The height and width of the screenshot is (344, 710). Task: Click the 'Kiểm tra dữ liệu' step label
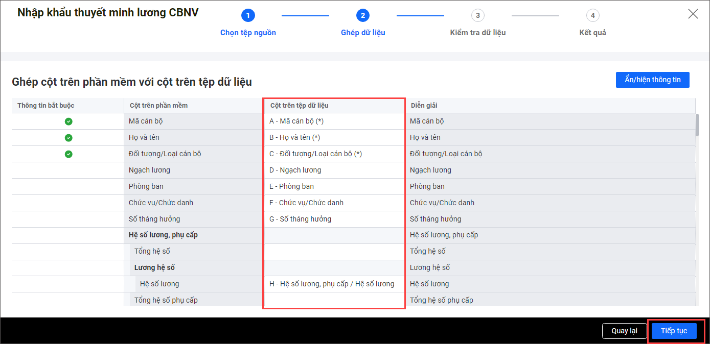click(477, 33)
